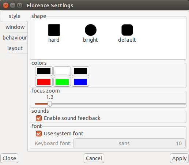Image resolution: width=189 pixels, height=165 pixels.
Task: Open the blue color swatch
Action: coord(80,82)
